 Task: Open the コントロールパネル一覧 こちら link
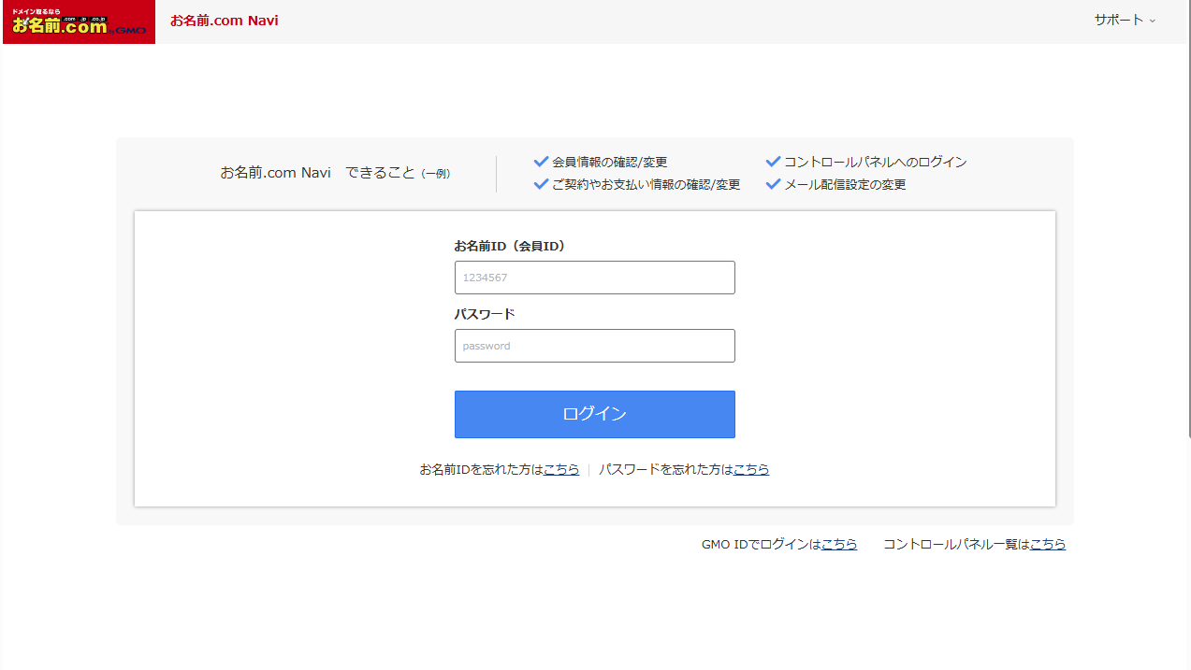click(1048, 545)
